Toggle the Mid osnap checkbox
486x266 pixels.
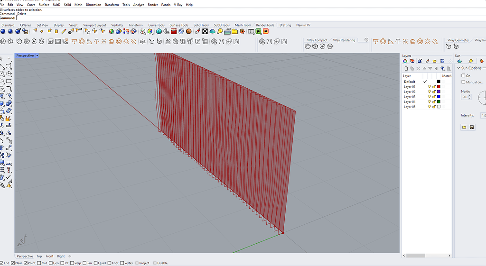click(x=39, y=263)
